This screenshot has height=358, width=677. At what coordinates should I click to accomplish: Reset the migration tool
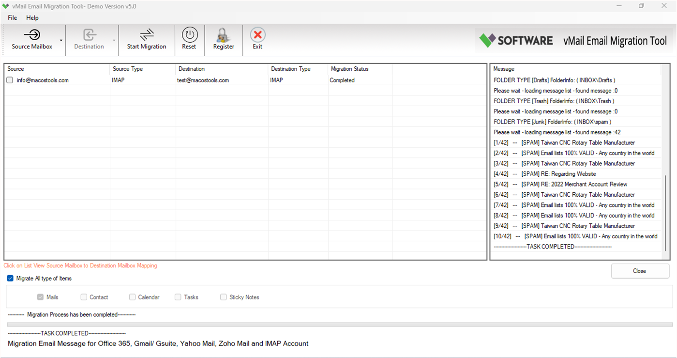coord(189,39)
